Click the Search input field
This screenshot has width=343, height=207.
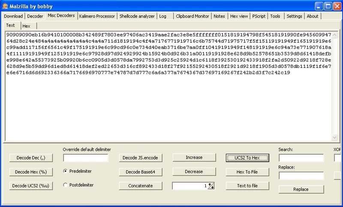[x=301, y=158]
